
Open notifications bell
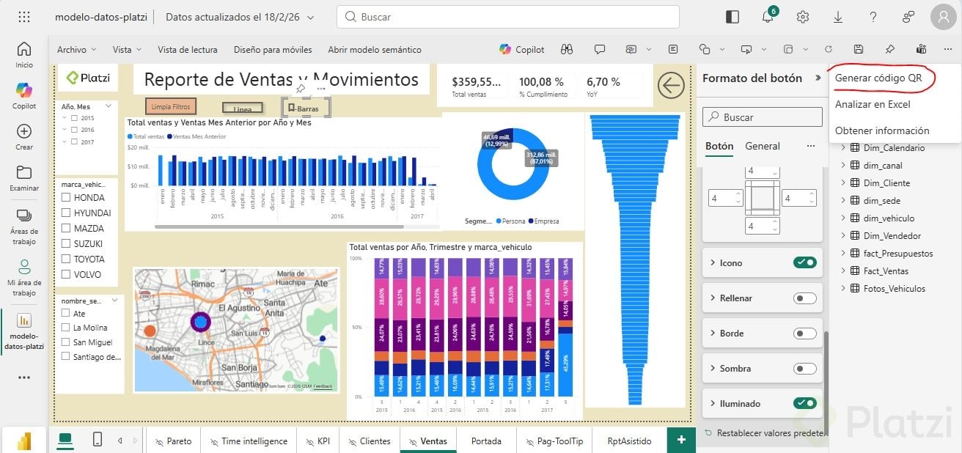coord(767,17)
